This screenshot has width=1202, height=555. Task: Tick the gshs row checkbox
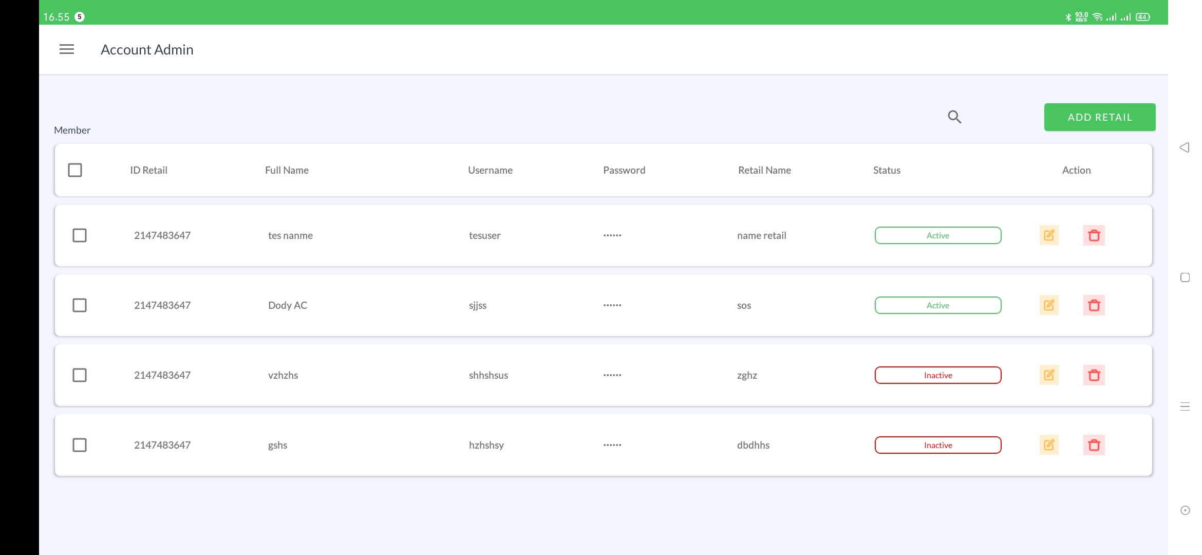pyautogui.click(x=80, y=445)
